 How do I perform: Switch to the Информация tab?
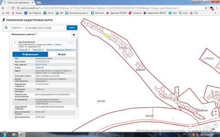pos(30,54)
